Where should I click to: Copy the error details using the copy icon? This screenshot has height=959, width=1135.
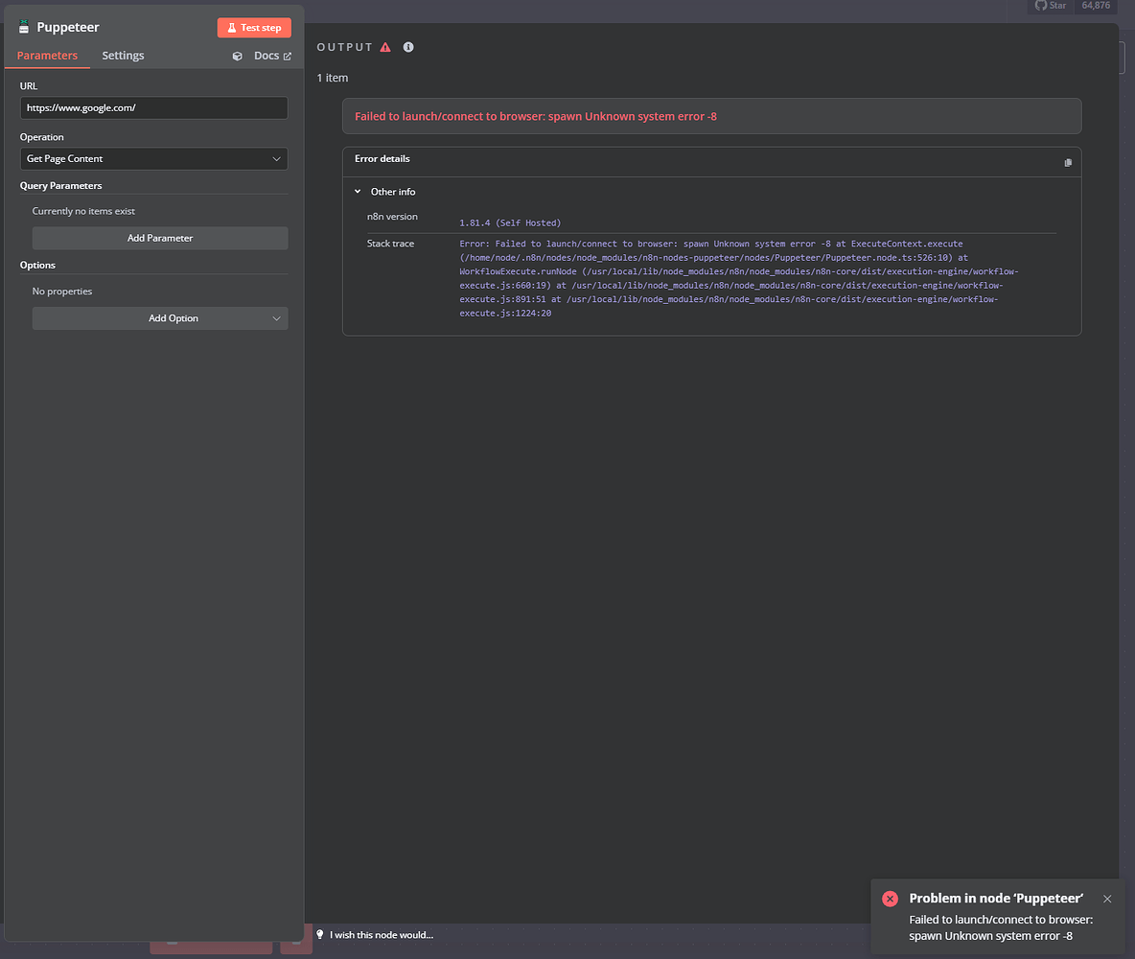1067,161
